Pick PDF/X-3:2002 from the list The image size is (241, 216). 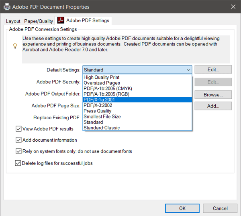(x=137, y=105)
